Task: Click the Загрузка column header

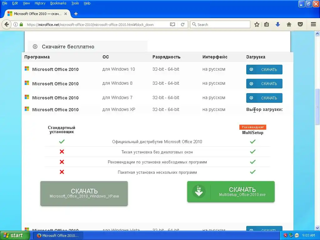Action: [256, 57]
